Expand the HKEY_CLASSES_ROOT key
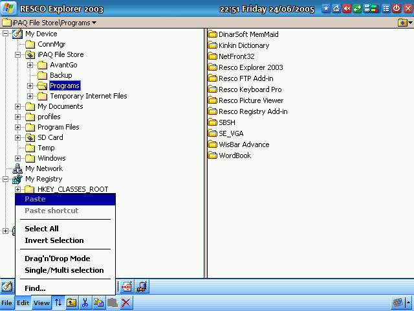414x311 pixels. [17, 189]
